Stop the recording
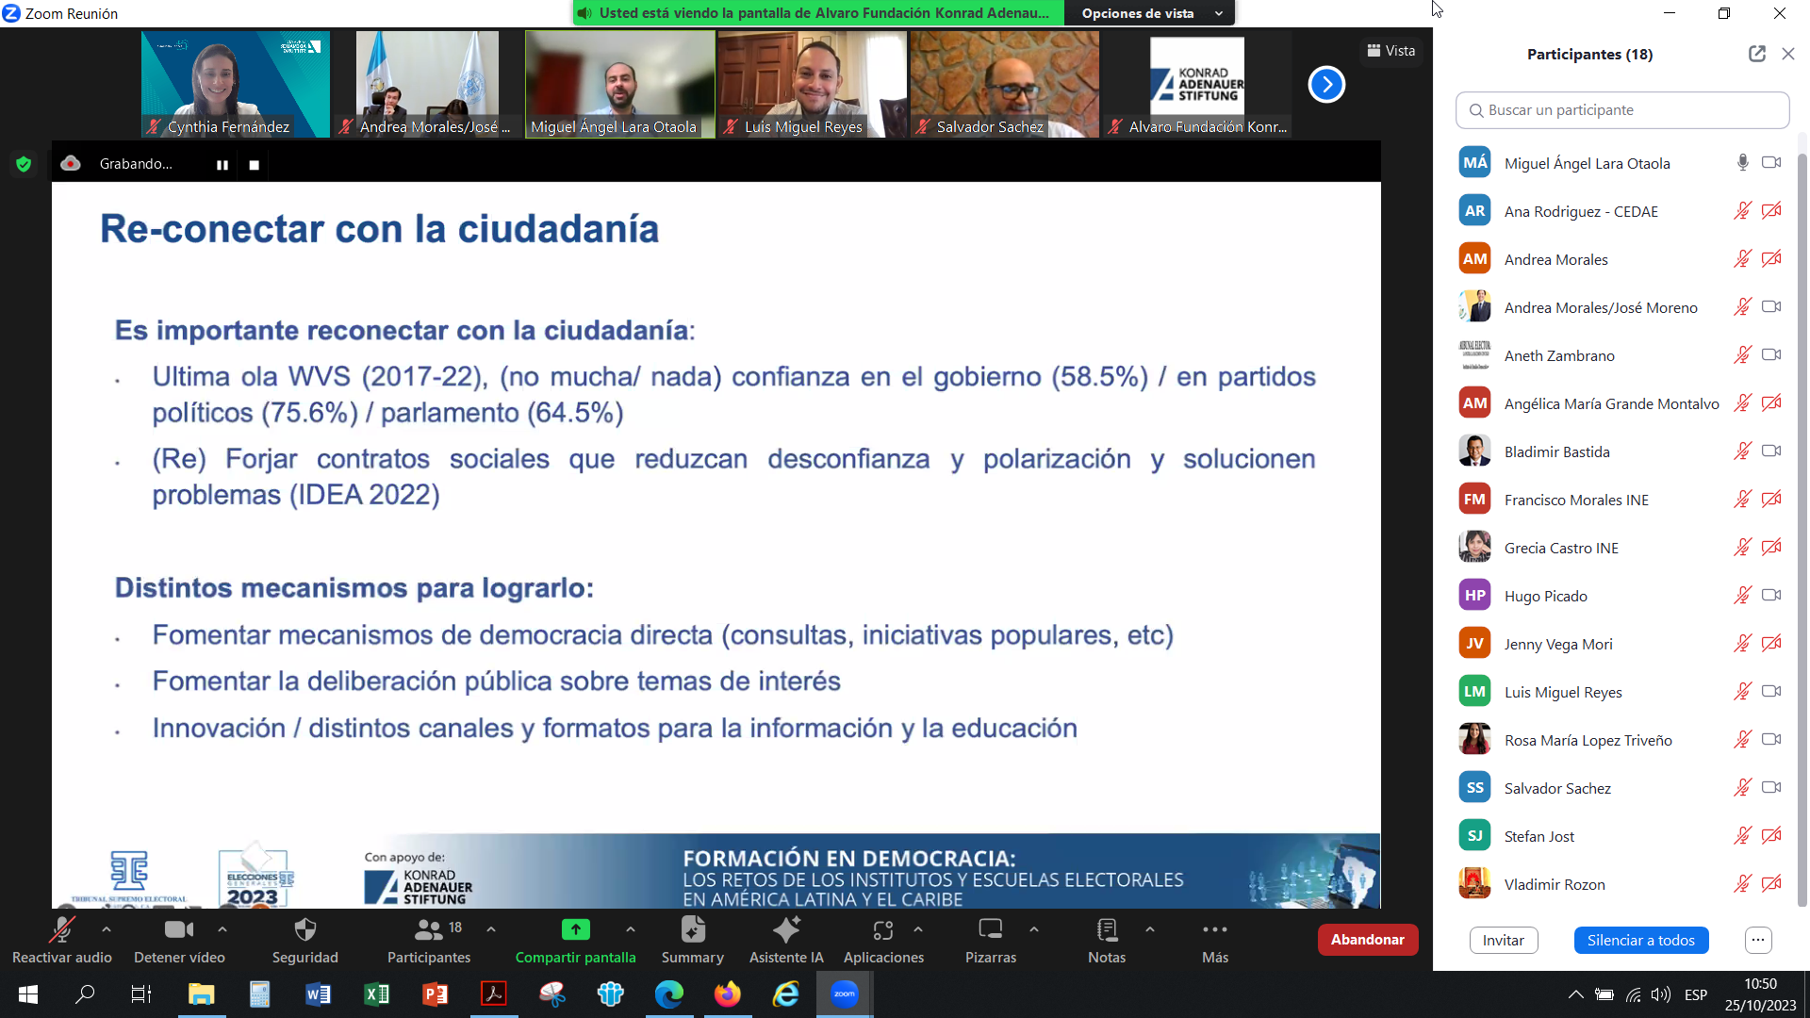Image resolution: width=1810 pixels, height=1018 pixels. pos(254,165)
